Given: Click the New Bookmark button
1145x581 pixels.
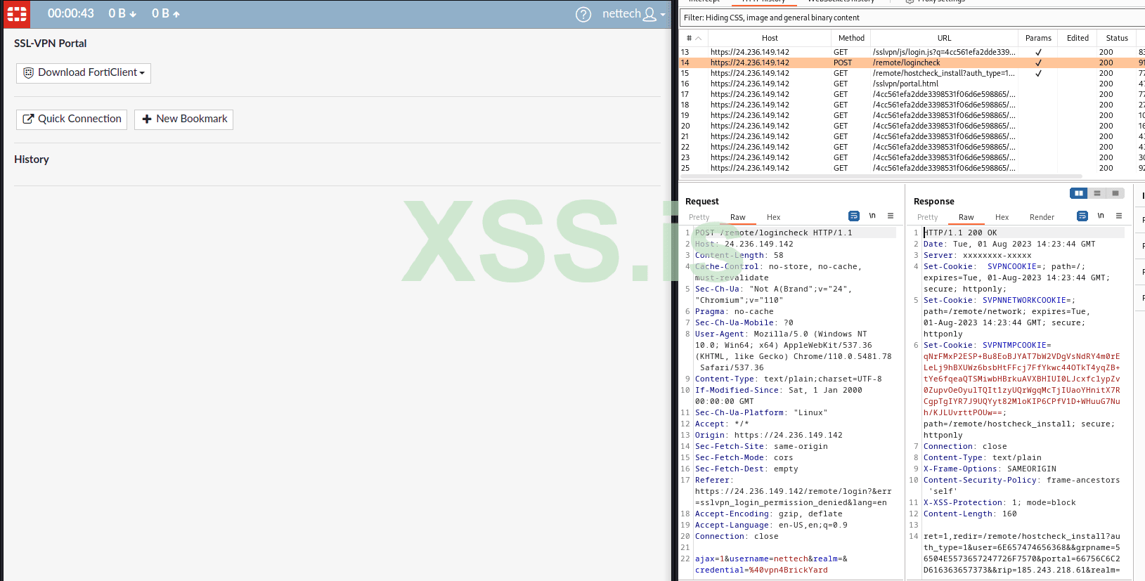Looking at the screenshot, I should tap(183, 119).
